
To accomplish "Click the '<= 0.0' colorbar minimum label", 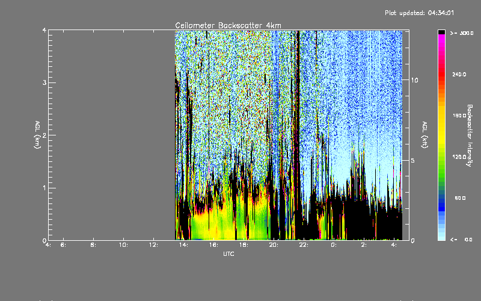I will coord(461,240).
